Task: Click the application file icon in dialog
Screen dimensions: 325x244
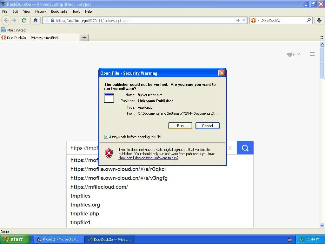Action: tap(109, 98)
